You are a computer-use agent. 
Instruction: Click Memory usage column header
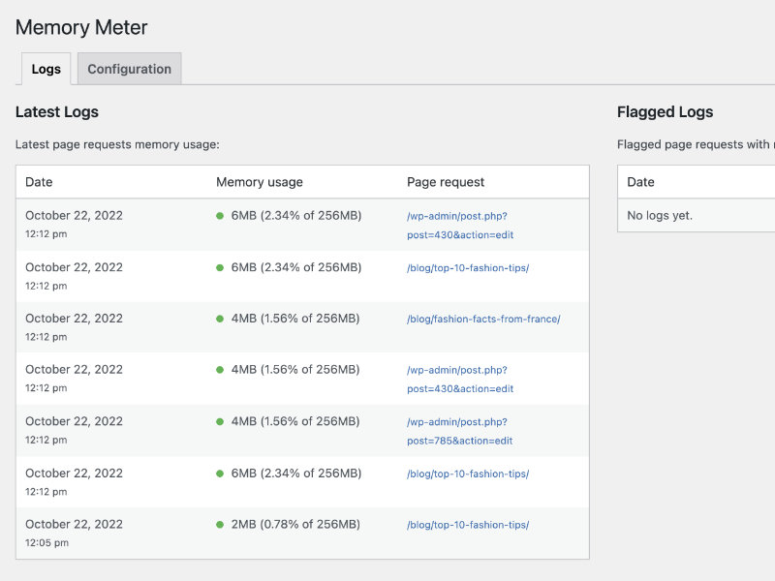[x=260, y=182]
